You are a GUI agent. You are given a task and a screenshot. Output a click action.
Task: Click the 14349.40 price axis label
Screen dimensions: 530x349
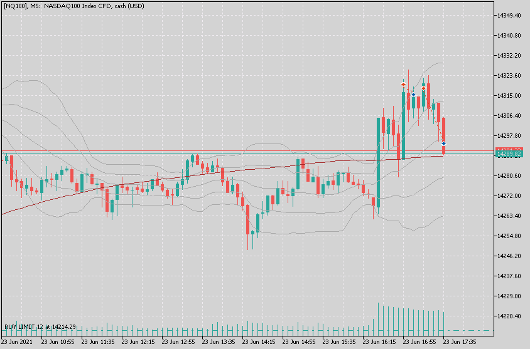[509, 15]
